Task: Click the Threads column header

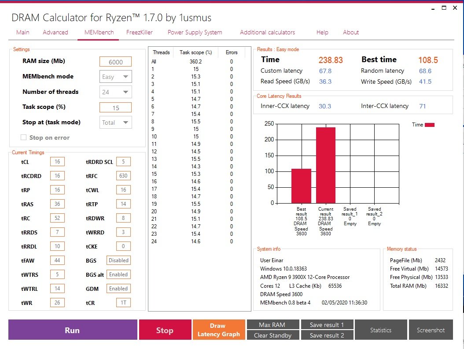Action: [x=161, y=52]
